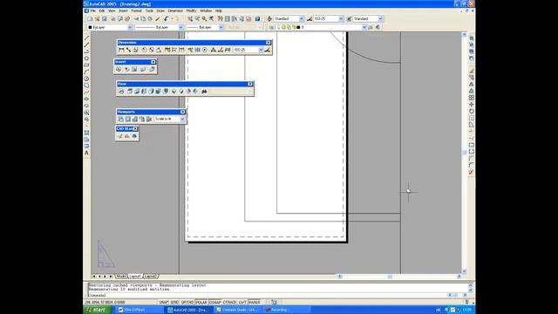Open the Edit menu
Screen dimensions: 558x314
pyautogui.click(x=102, y=11)
